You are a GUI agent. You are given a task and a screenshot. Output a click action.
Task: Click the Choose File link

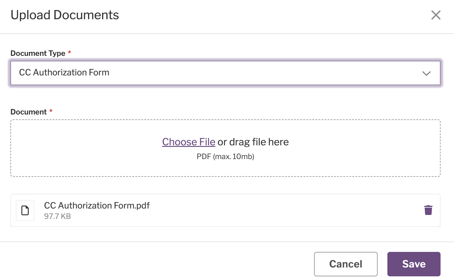[x=189, y=142]
